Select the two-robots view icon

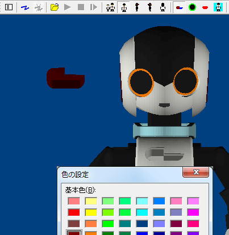[x=110, y=7]
